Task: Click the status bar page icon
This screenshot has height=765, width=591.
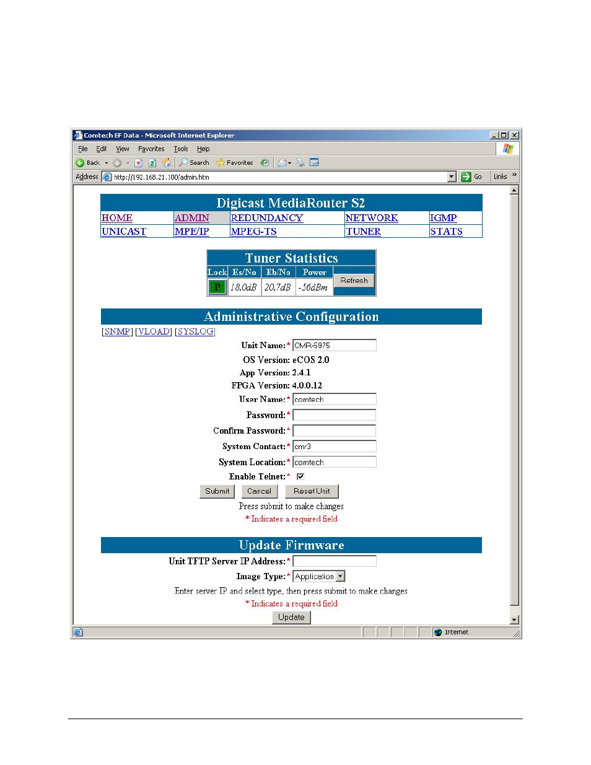Action: point(78,632)
